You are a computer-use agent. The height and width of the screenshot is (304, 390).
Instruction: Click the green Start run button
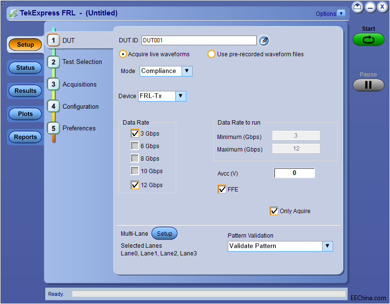[368, 39]
